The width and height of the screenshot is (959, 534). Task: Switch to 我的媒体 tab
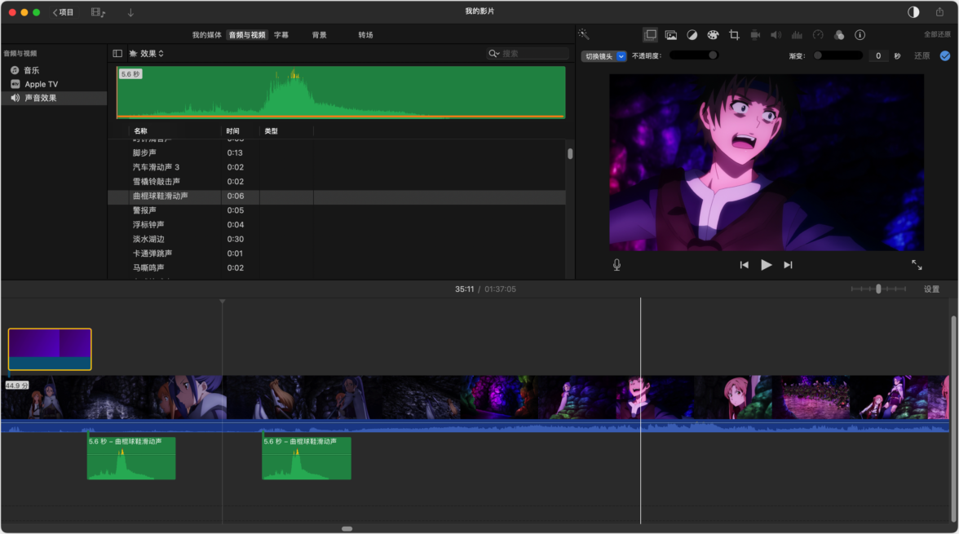(207, 35)
